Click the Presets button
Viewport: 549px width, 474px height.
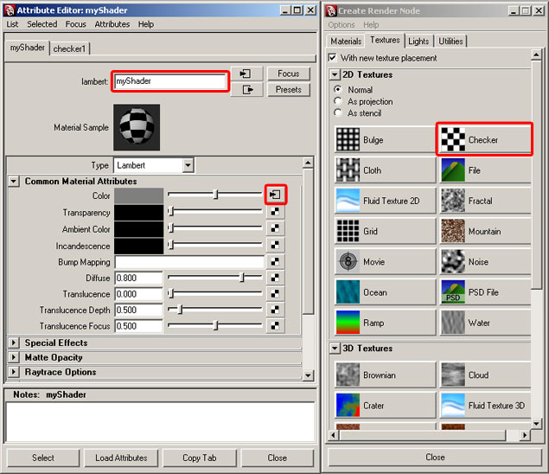(x=288, y=90)
